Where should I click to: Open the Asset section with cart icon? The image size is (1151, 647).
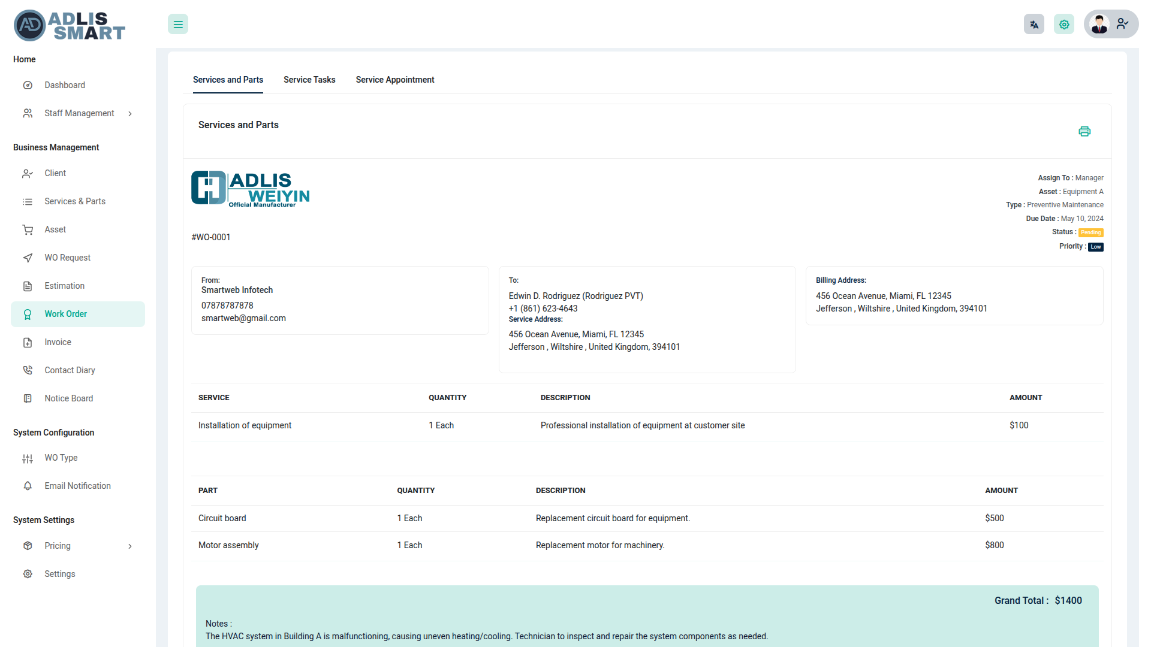pos(55,229)
